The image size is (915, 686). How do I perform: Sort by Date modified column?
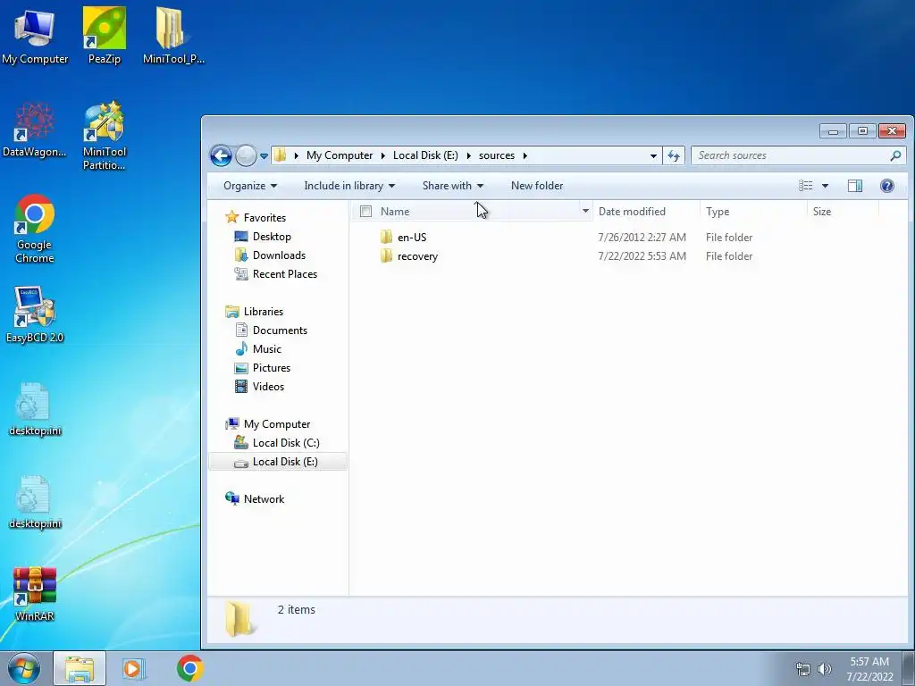646,211
